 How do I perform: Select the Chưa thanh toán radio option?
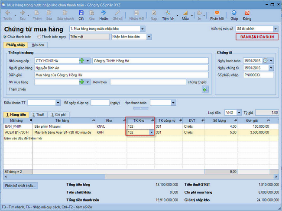(5, 37)
